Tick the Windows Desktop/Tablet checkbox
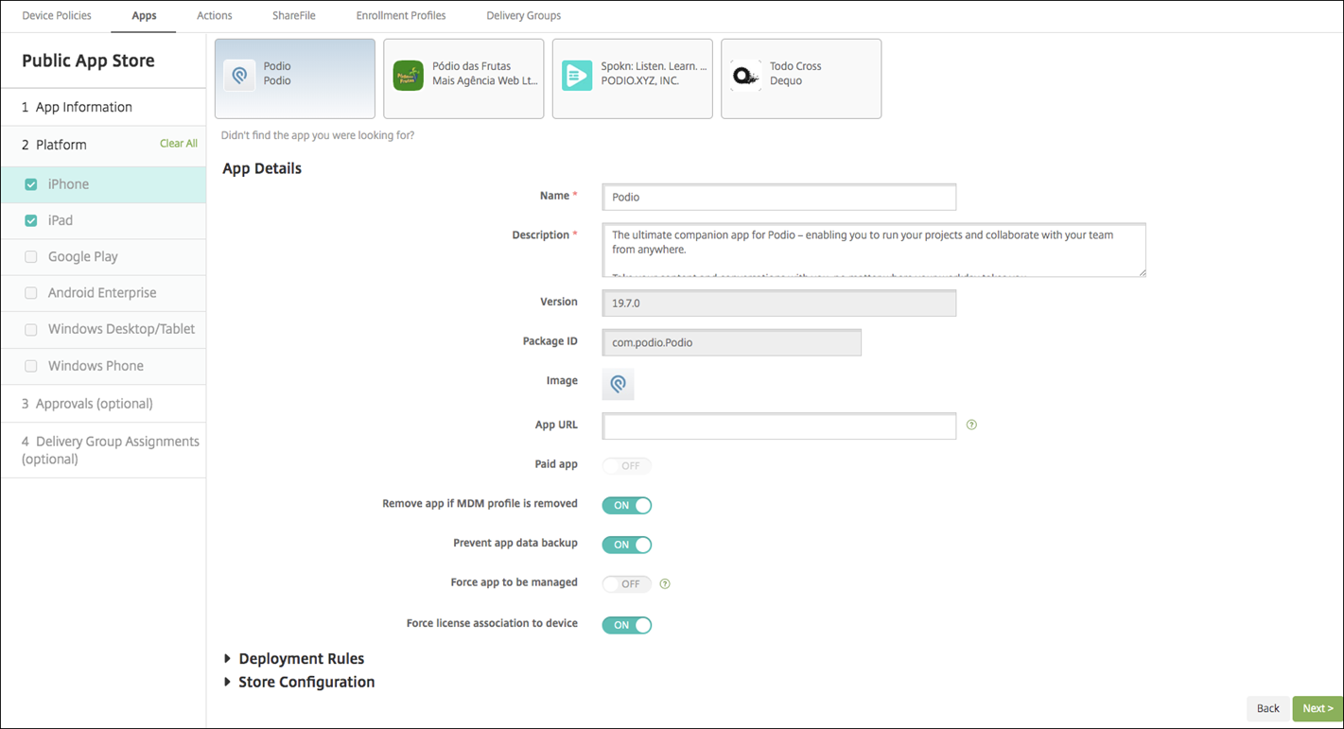Viewport: 1344px width, 729px height. click(31, 330)
